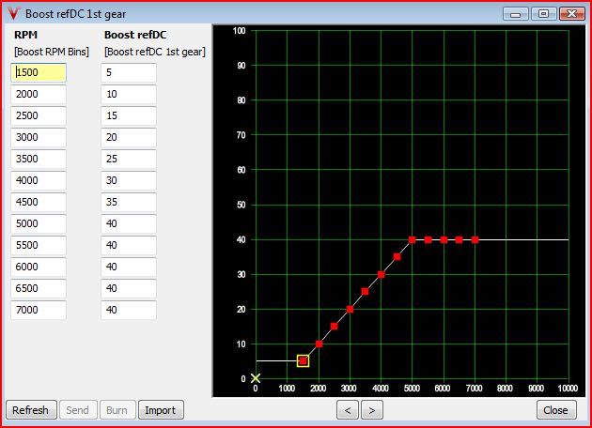Select the red graph point at 5500 RPM
Viewport: 592px width, 428px height.
(x=428, y=240)
